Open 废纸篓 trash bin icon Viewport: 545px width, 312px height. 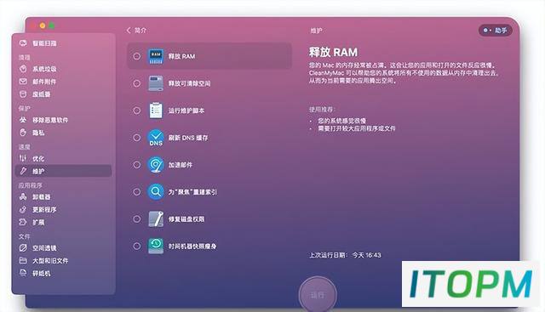point(23,94)
